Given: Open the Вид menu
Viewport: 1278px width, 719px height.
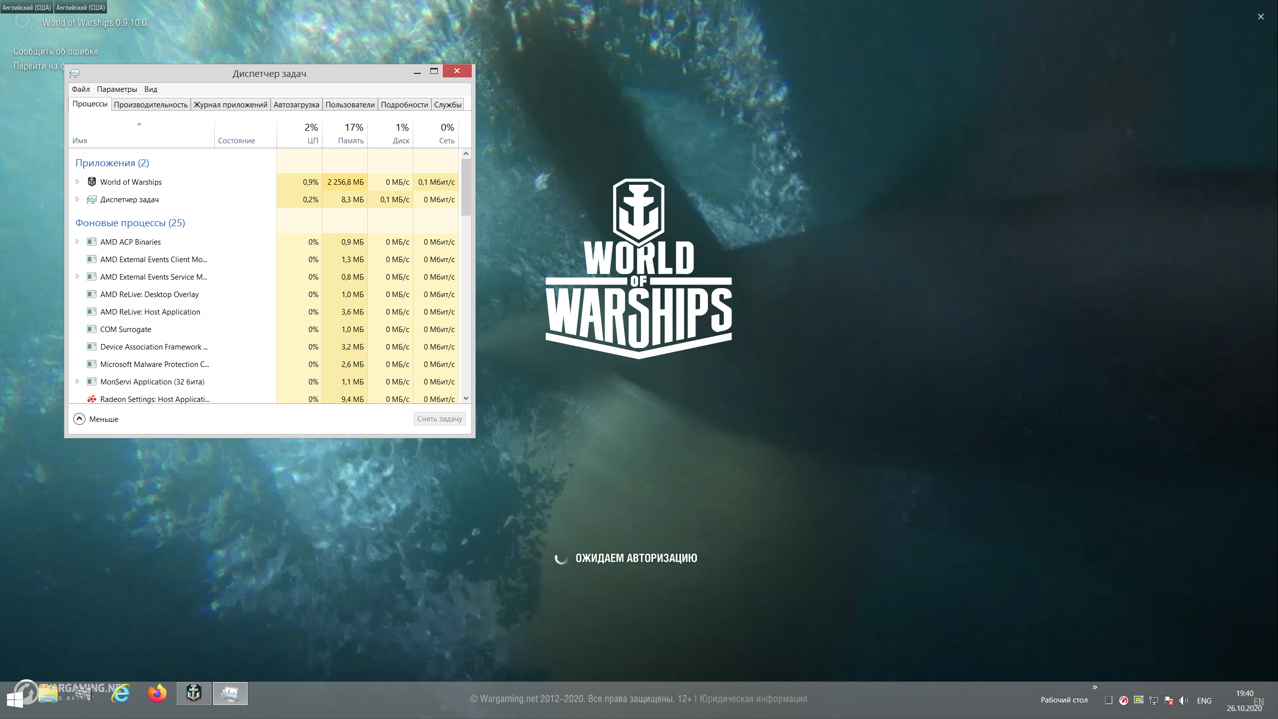Looking at the screenshot, I should coord(151,89).
